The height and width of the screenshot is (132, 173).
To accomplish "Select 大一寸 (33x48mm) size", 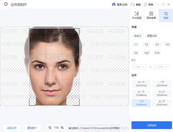I will (141, 93).
